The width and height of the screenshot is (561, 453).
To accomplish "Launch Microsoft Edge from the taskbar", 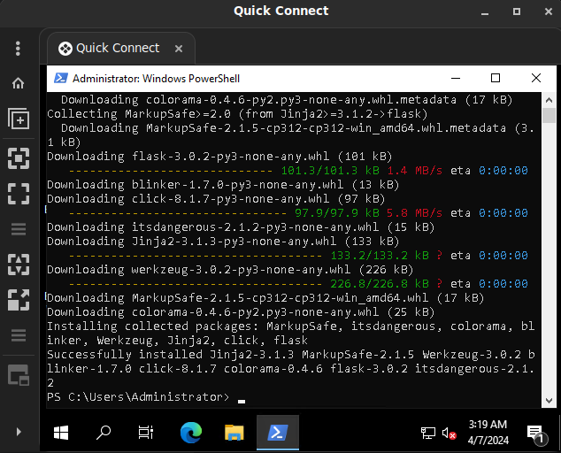I will pyautogui.click(x=191, y=433).
